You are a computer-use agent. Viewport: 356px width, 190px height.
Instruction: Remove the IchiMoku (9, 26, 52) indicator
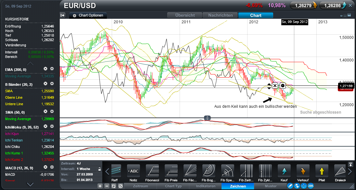pos(45,126)
